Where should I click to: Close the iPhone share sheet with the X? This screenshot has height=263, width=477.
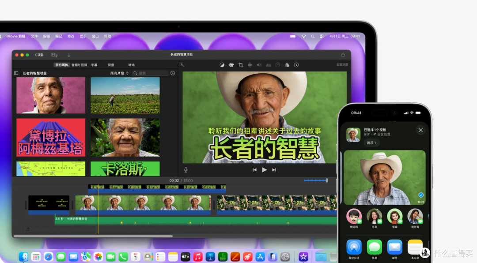click(x=420, y=130)
